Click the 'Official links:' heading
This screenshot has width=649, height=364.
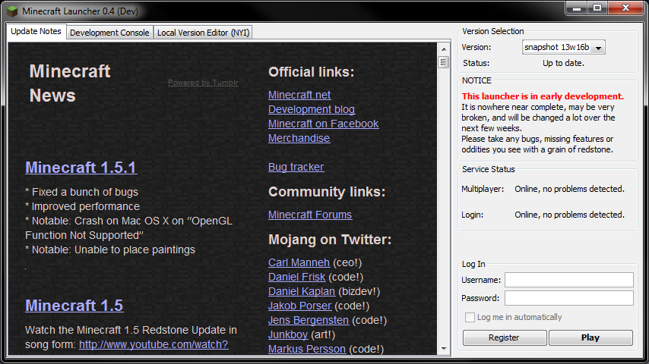tap(312, 72)
